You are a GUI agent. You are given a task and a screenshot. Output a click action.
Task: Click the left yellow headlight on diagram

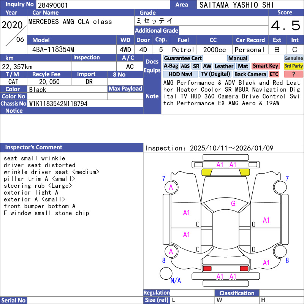[207, 172]
